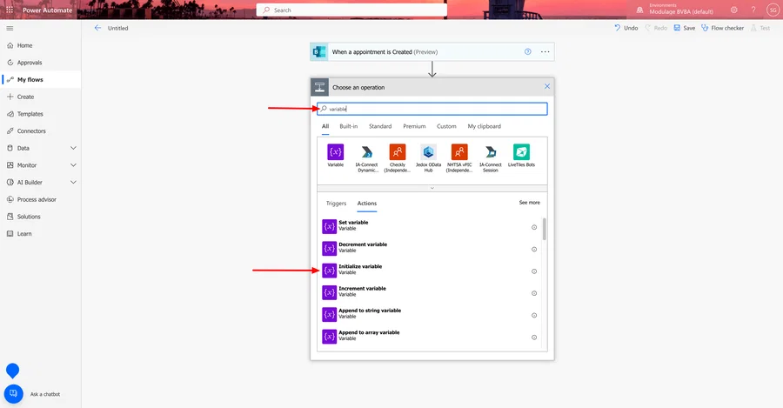Open the app launcher waffle icon
Viewport: 783px width, 408px height.
click(10, 10)
